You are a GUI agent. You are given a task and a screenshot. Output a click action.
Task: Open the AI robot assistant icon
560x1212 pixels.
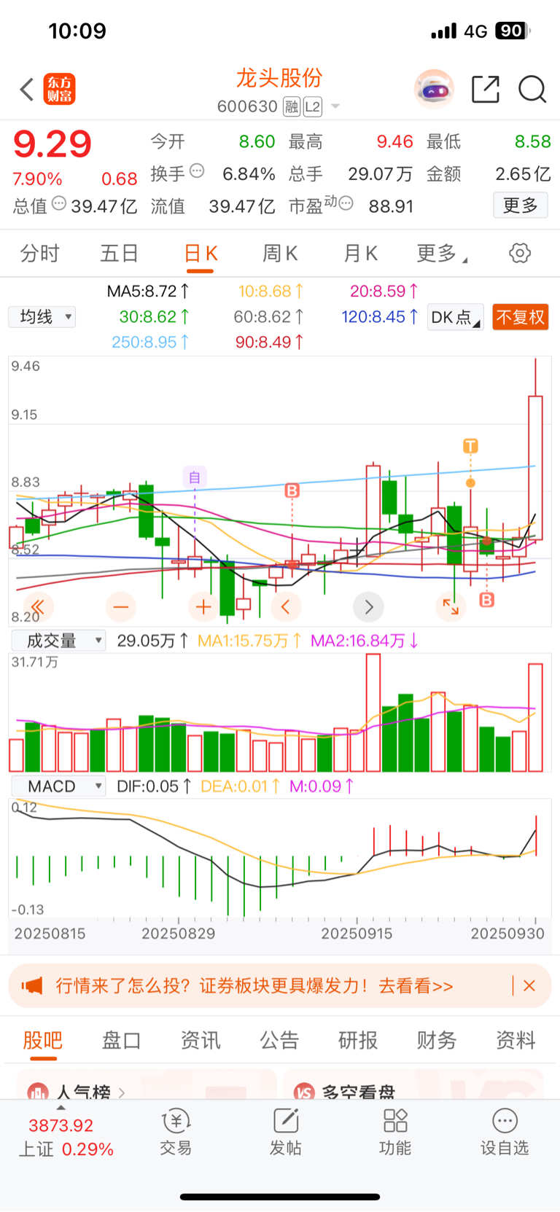point(434,90)
